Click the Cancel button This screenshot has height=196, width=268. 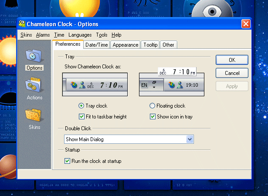[x=232, y=73]
